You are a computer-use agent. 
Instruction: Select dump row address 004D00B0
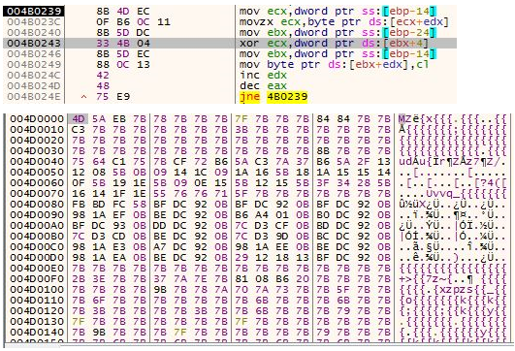[x=37, y=236]
